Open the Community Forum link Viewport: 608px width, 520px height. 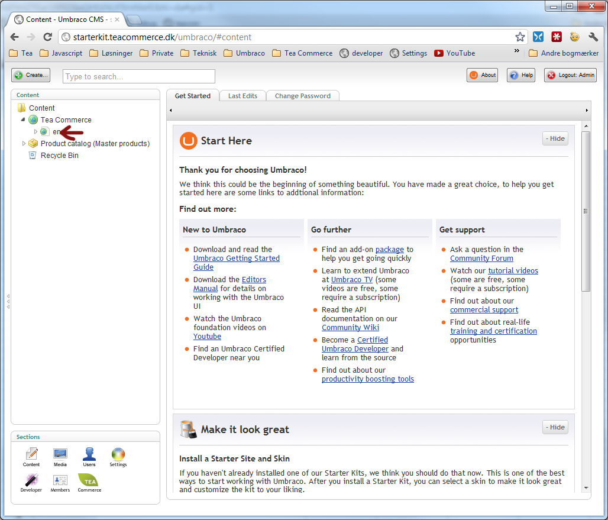pyautogui.click(x=481, y=259)
